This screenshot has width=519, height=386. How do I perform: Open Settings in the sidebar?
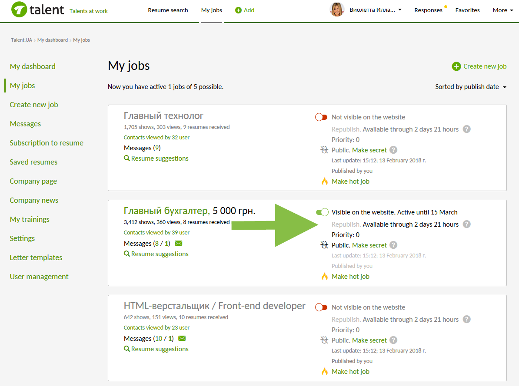(22, 238)
